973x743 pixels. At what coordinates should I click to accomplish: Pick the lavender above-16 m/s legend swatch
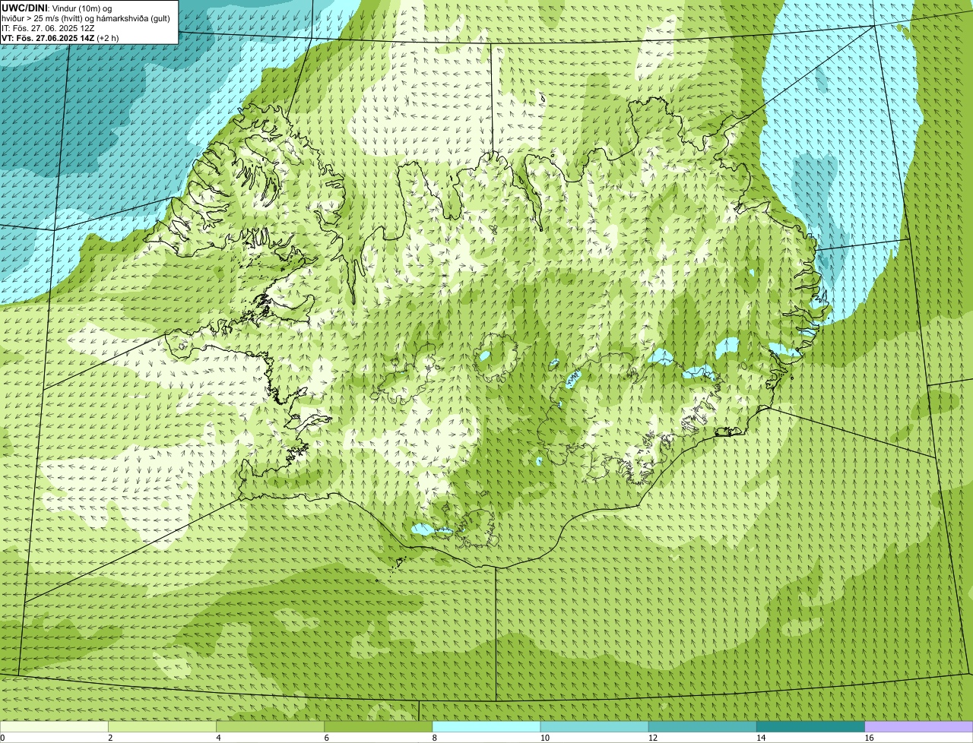point(919,726)
